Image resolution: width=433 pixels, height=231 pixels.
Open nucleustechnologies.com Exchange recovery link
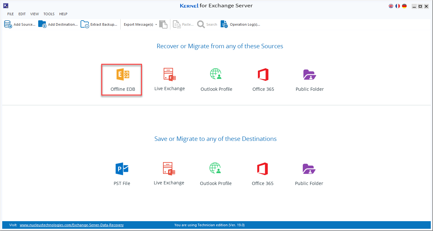click(72, 225)
